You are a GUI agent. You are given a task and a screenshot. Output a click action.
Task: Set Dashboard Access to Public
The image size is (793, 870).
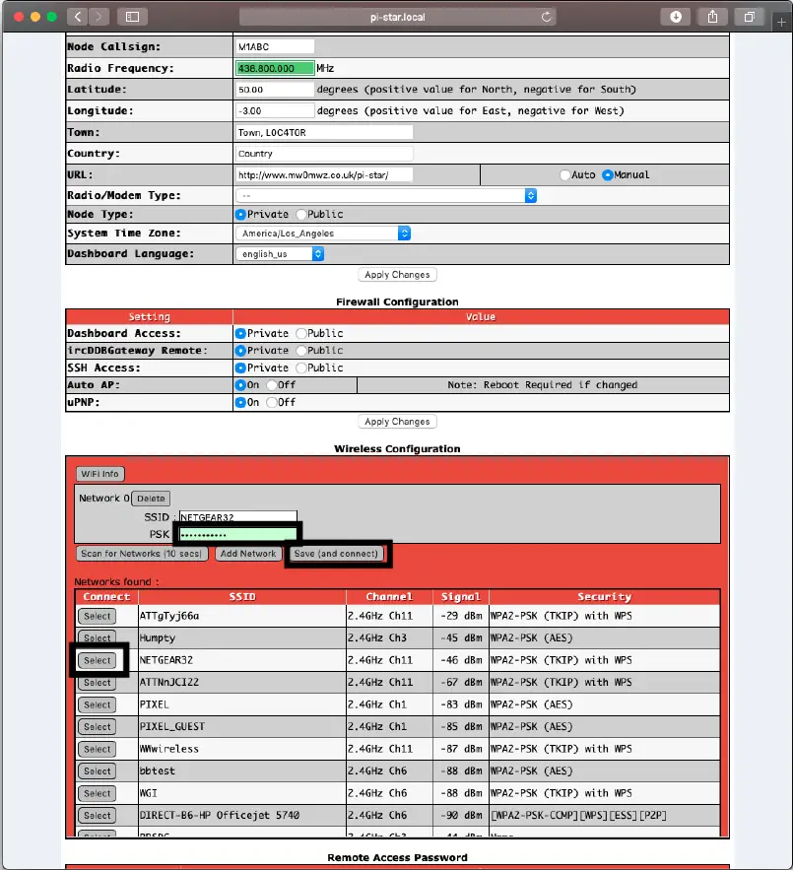pos(301,333)
